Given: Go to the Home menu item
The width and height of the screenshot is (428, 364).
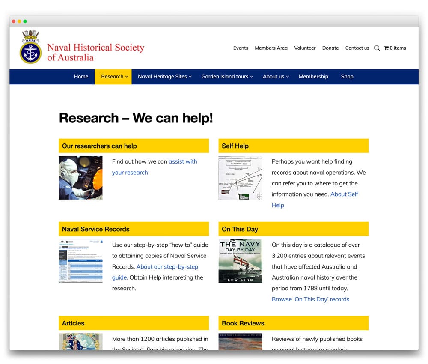Looking at the screenshot, I should click(x=81, y=77).
